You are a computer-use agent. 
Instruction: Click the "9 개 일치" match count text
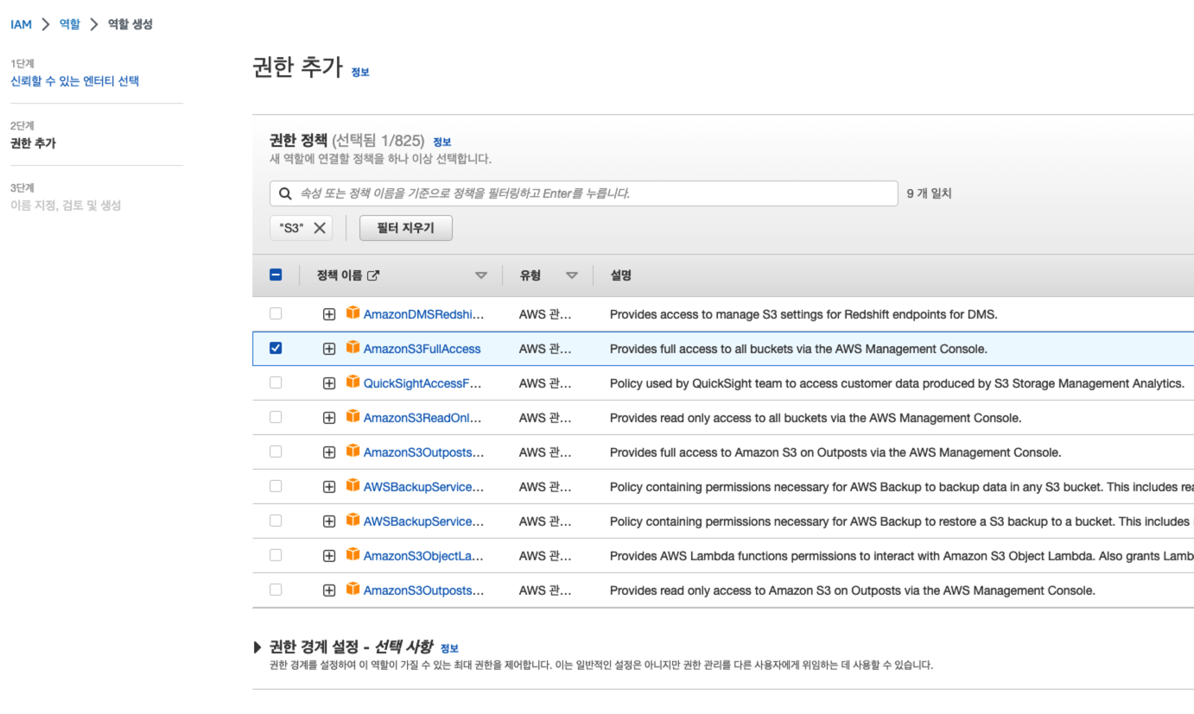coord(929,193)
